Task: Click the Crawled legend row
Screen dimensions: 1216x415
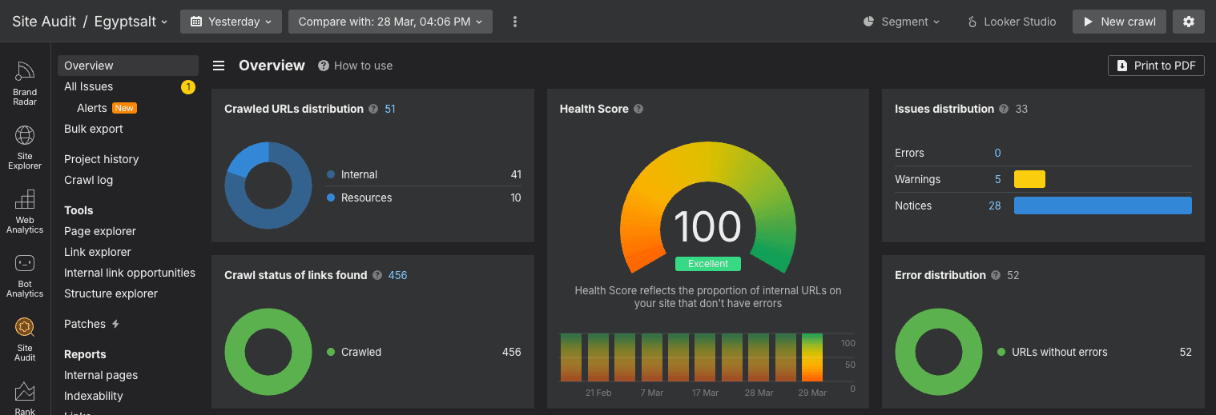Action: pyautogui.click(x=424, y=352)
